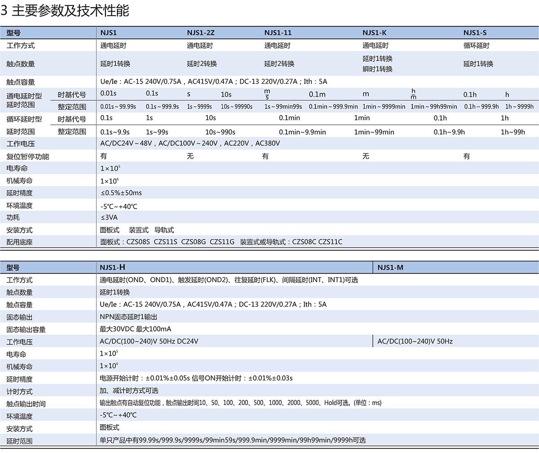The width and height of the screenshot is (539, 453).
Task: Click the NJS1-11 model header
Action: (x=278, y=33)
